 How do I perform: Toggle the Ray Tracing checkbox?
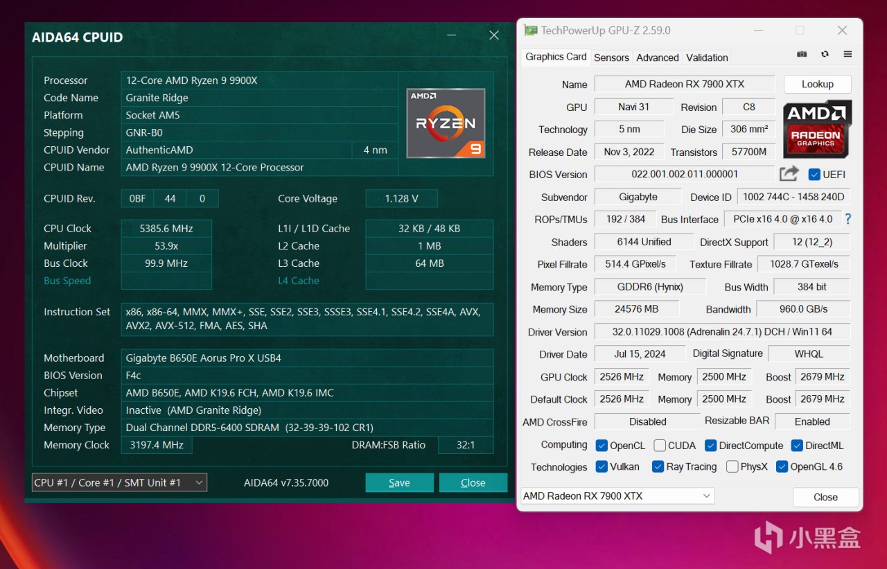658,466
